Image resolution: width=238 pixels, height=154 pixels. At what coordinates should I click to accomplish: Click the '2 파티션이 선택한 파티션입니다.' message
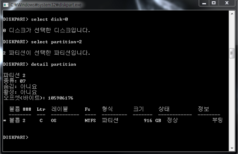click(47, 53)
